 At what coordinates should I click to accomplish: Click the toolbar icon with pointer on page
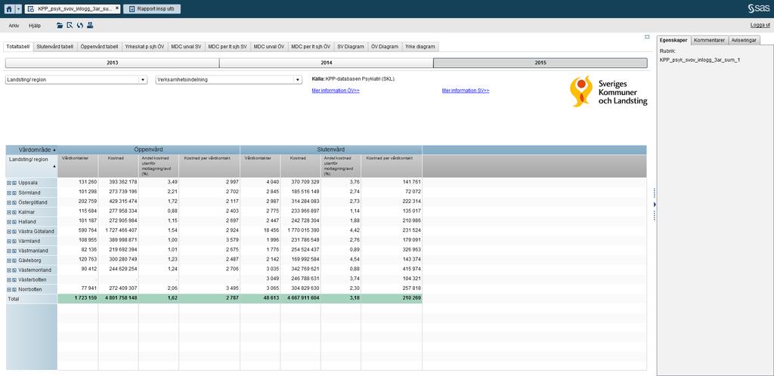pos(70,25)
